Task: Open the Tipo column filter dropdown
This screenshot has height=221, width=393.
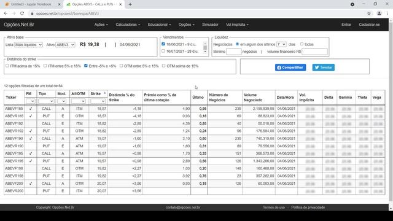Action: 46,101
